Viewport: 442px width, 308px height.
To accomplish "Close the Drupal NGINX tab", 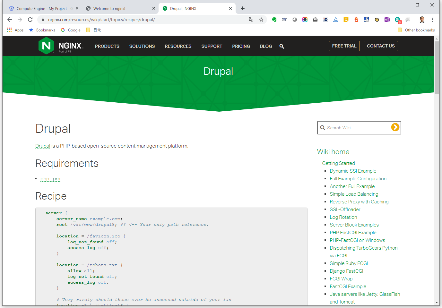I will (230, 8).
